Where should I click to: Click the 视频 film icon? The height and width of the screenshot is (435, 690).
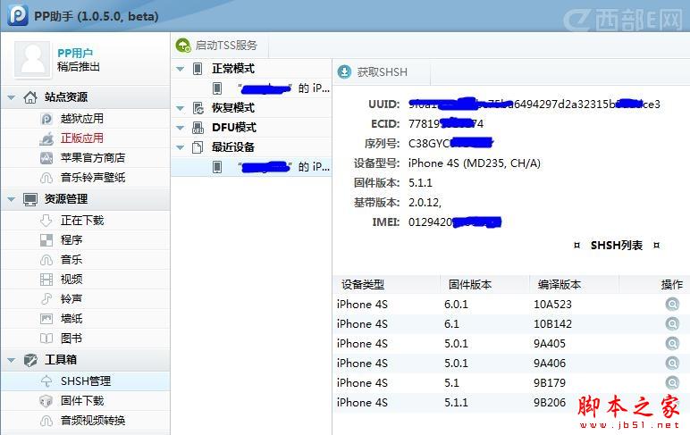pyautogui.click(x=46, y=280)
